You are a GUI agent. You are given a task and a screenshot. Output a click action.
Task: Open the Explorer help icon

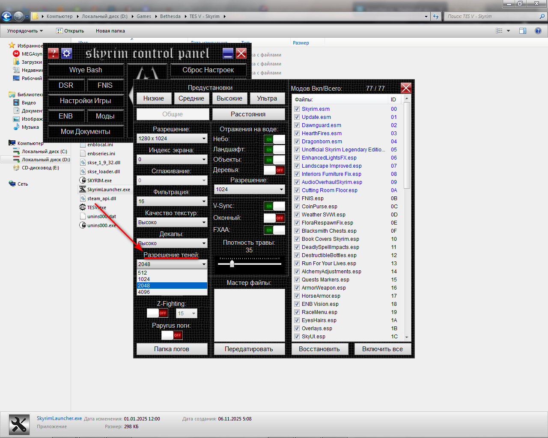(x=538, y=31)
